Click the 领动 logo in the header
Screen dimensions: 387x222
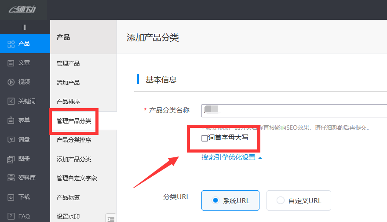(22, 9)
